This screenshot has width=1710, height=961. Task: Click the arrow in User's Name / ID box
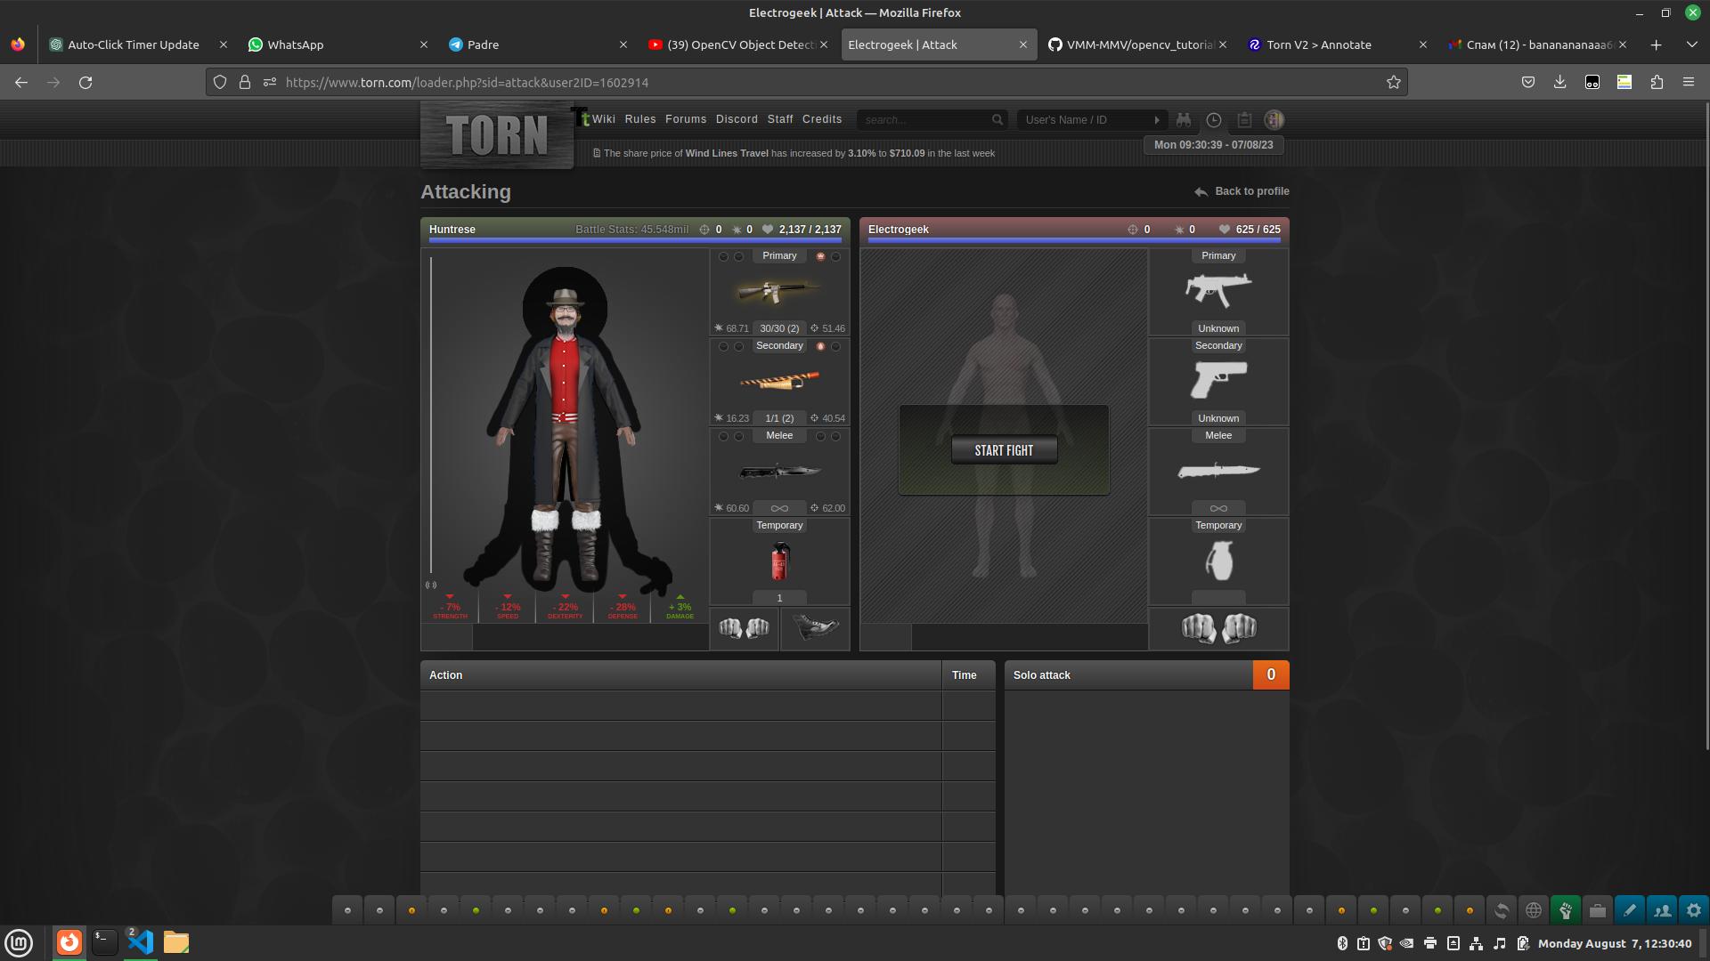[x=1156, y=119]
